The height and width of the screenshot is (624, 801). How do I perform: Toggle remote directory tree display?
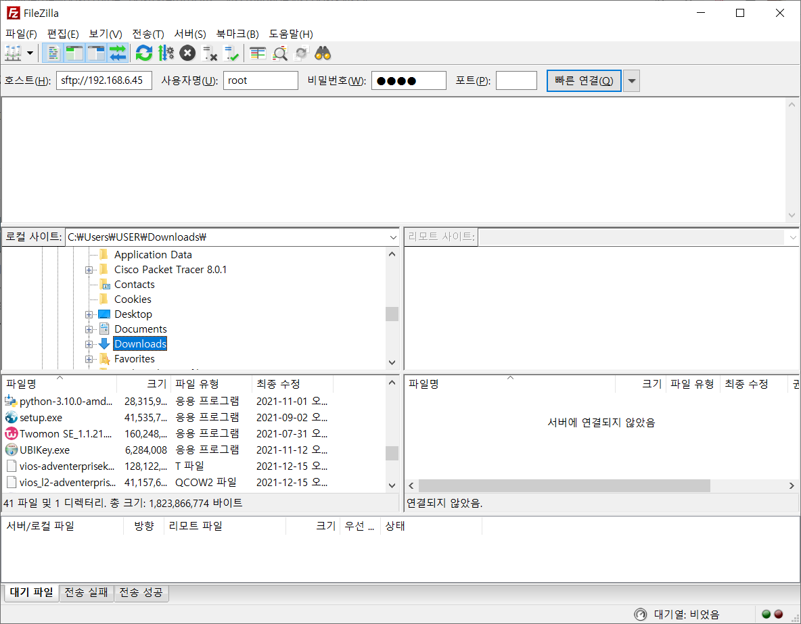click(96, 53)
